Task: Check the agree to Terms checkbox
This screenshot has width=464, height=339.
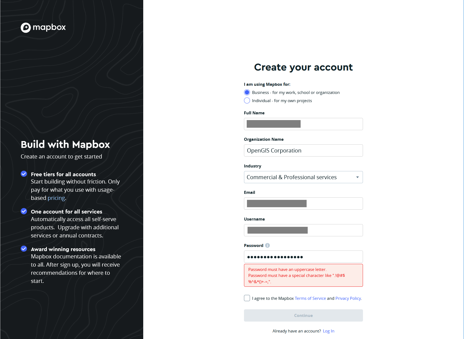Action: (x=247, y=298)
